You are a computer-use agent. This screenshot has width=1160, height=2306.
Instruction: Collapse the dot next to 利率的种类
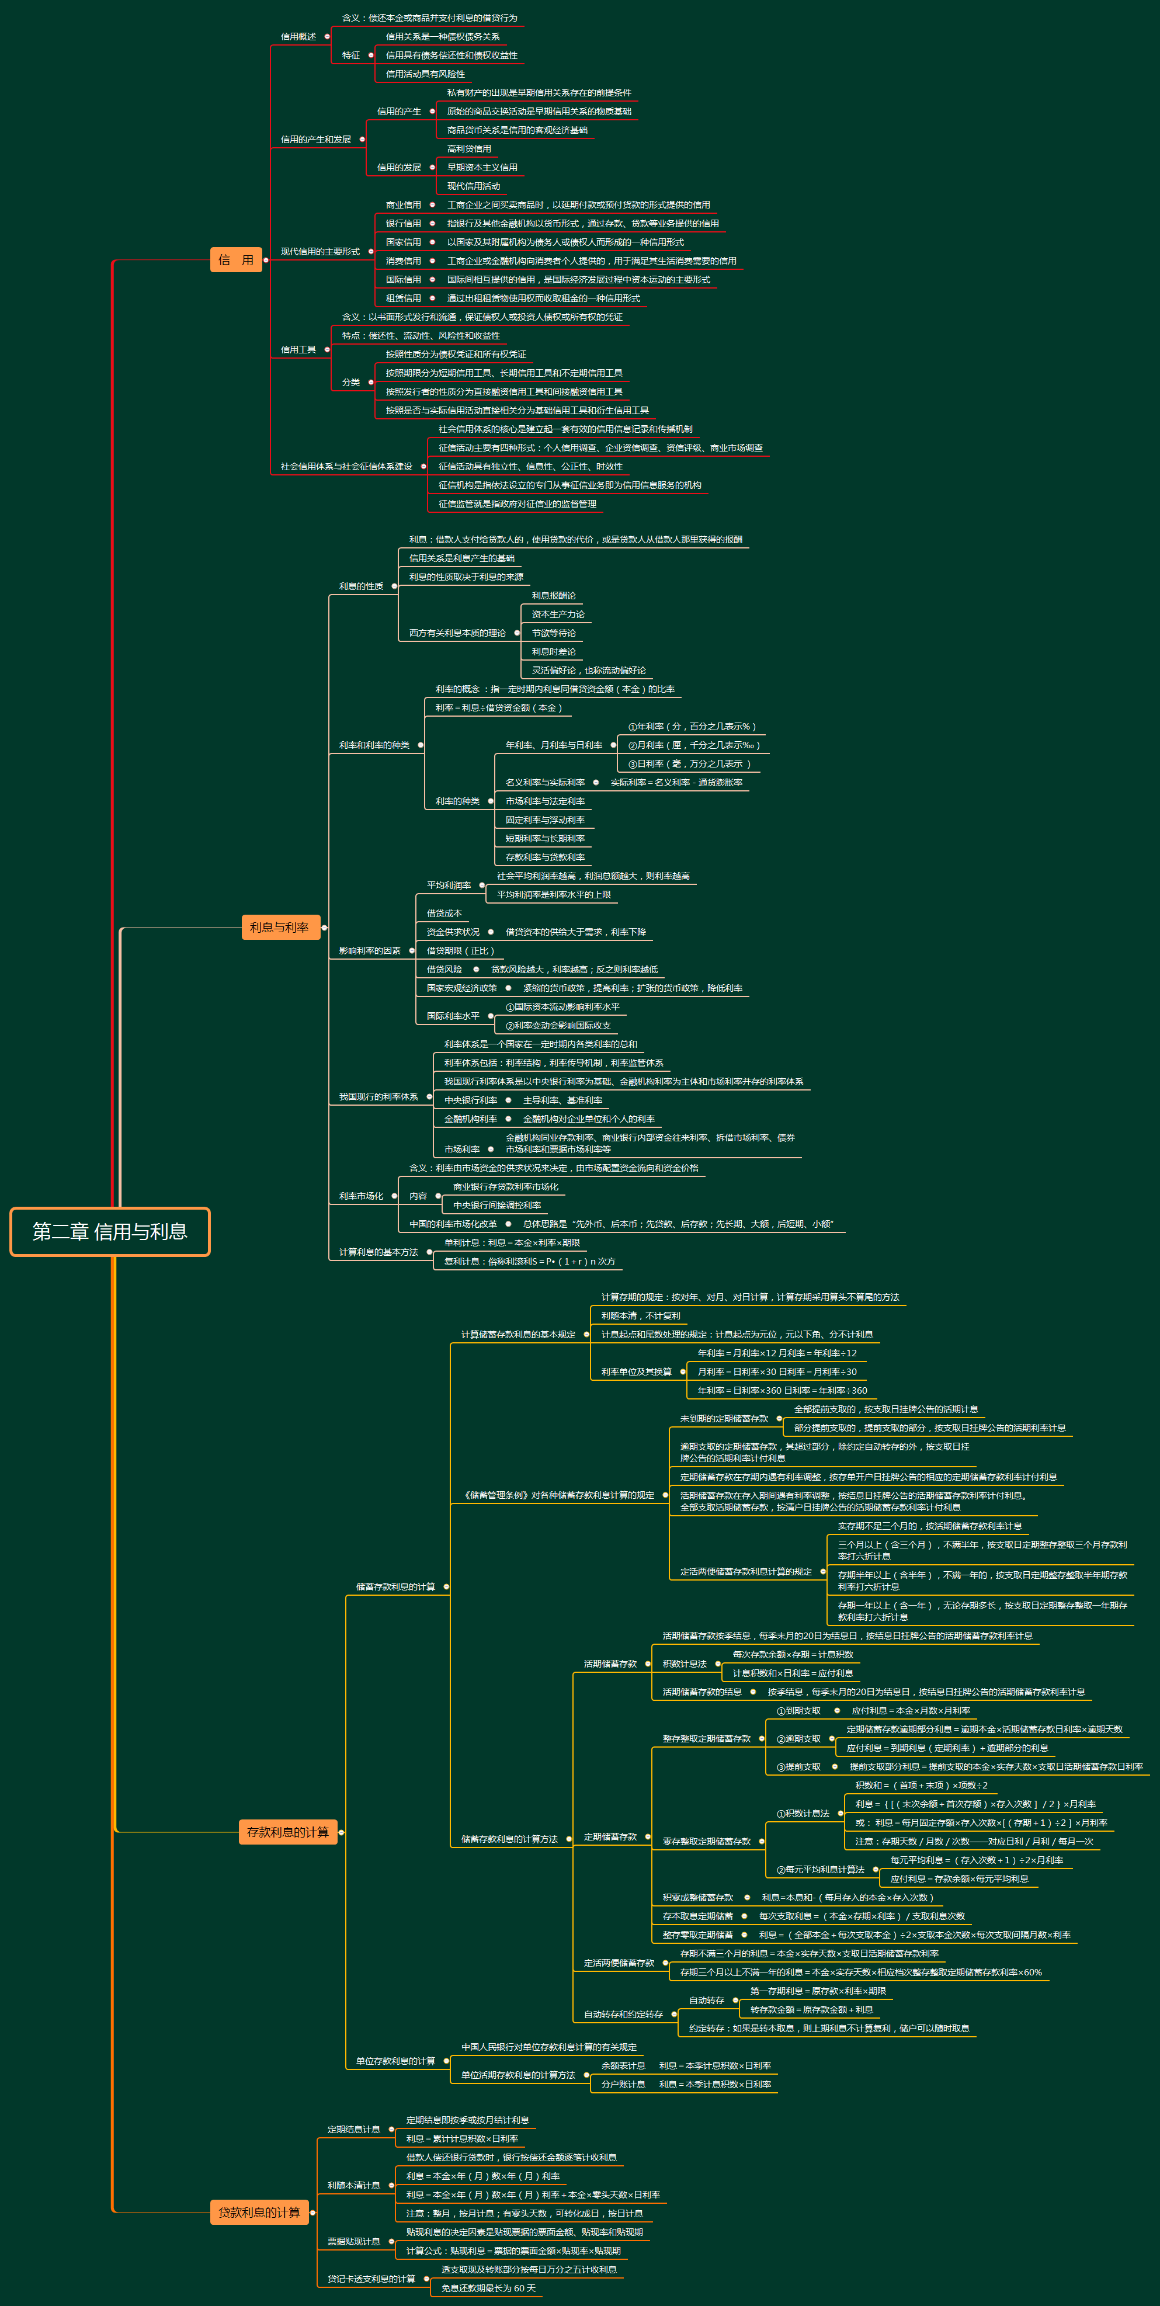[x=491, y=801]
